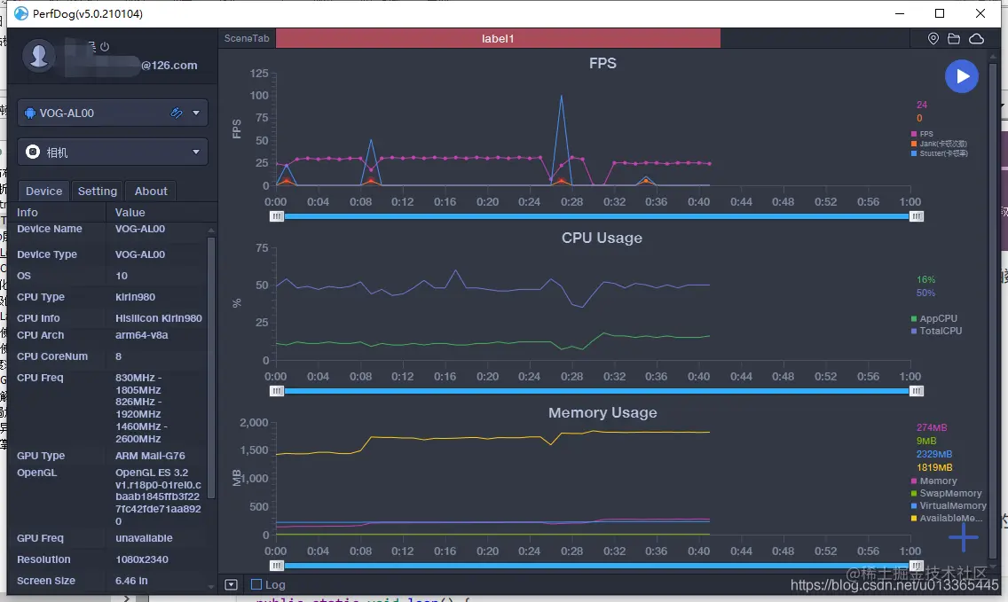Toggle the Memory legend series
Image resolution: width=1008 pixels, height=602 pixels.
pyautogui.click(x=934, y=481)
